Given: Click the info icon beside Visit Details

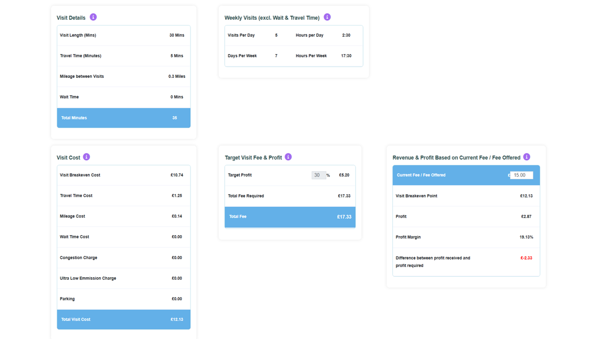Looking at the screenshot, I should coord(93,17).
